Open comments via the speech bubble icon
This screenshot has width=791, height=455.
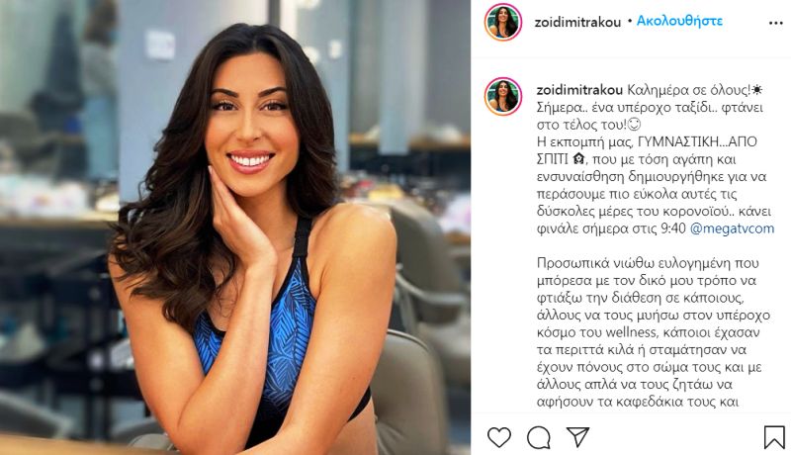538,437
